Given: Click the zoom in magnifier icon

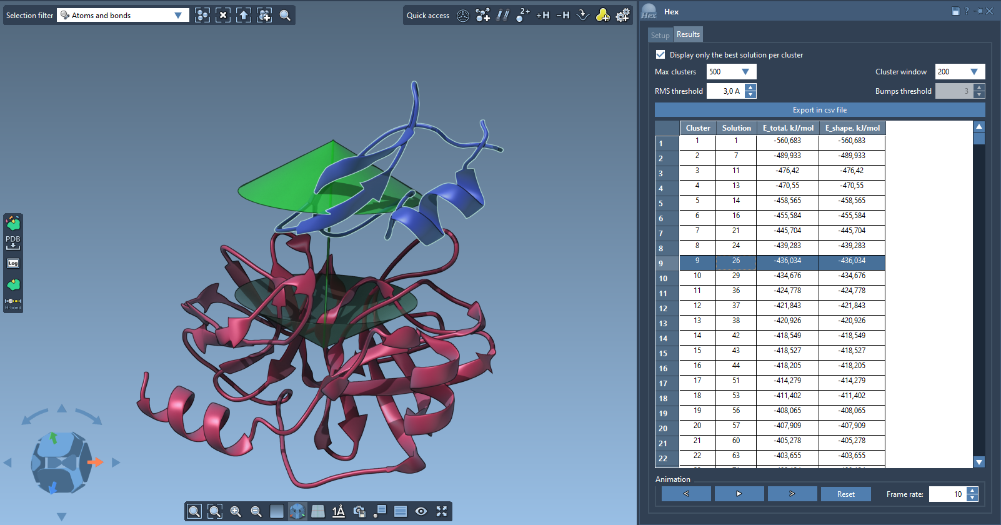Looking at the screenshot, I should [236, 511].
